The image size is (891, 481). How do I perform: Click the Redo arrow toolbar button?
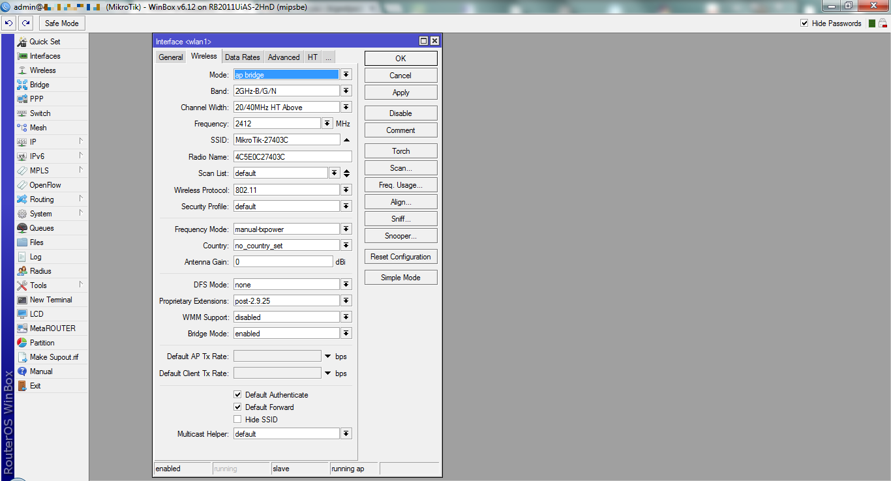point(25,23)
